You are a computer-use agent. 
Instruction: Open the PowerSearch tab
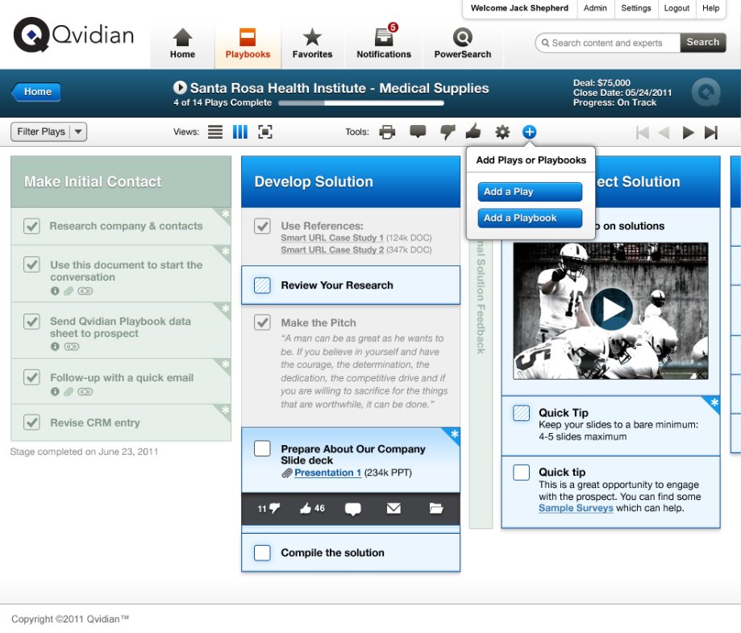(x=463, y=44)
